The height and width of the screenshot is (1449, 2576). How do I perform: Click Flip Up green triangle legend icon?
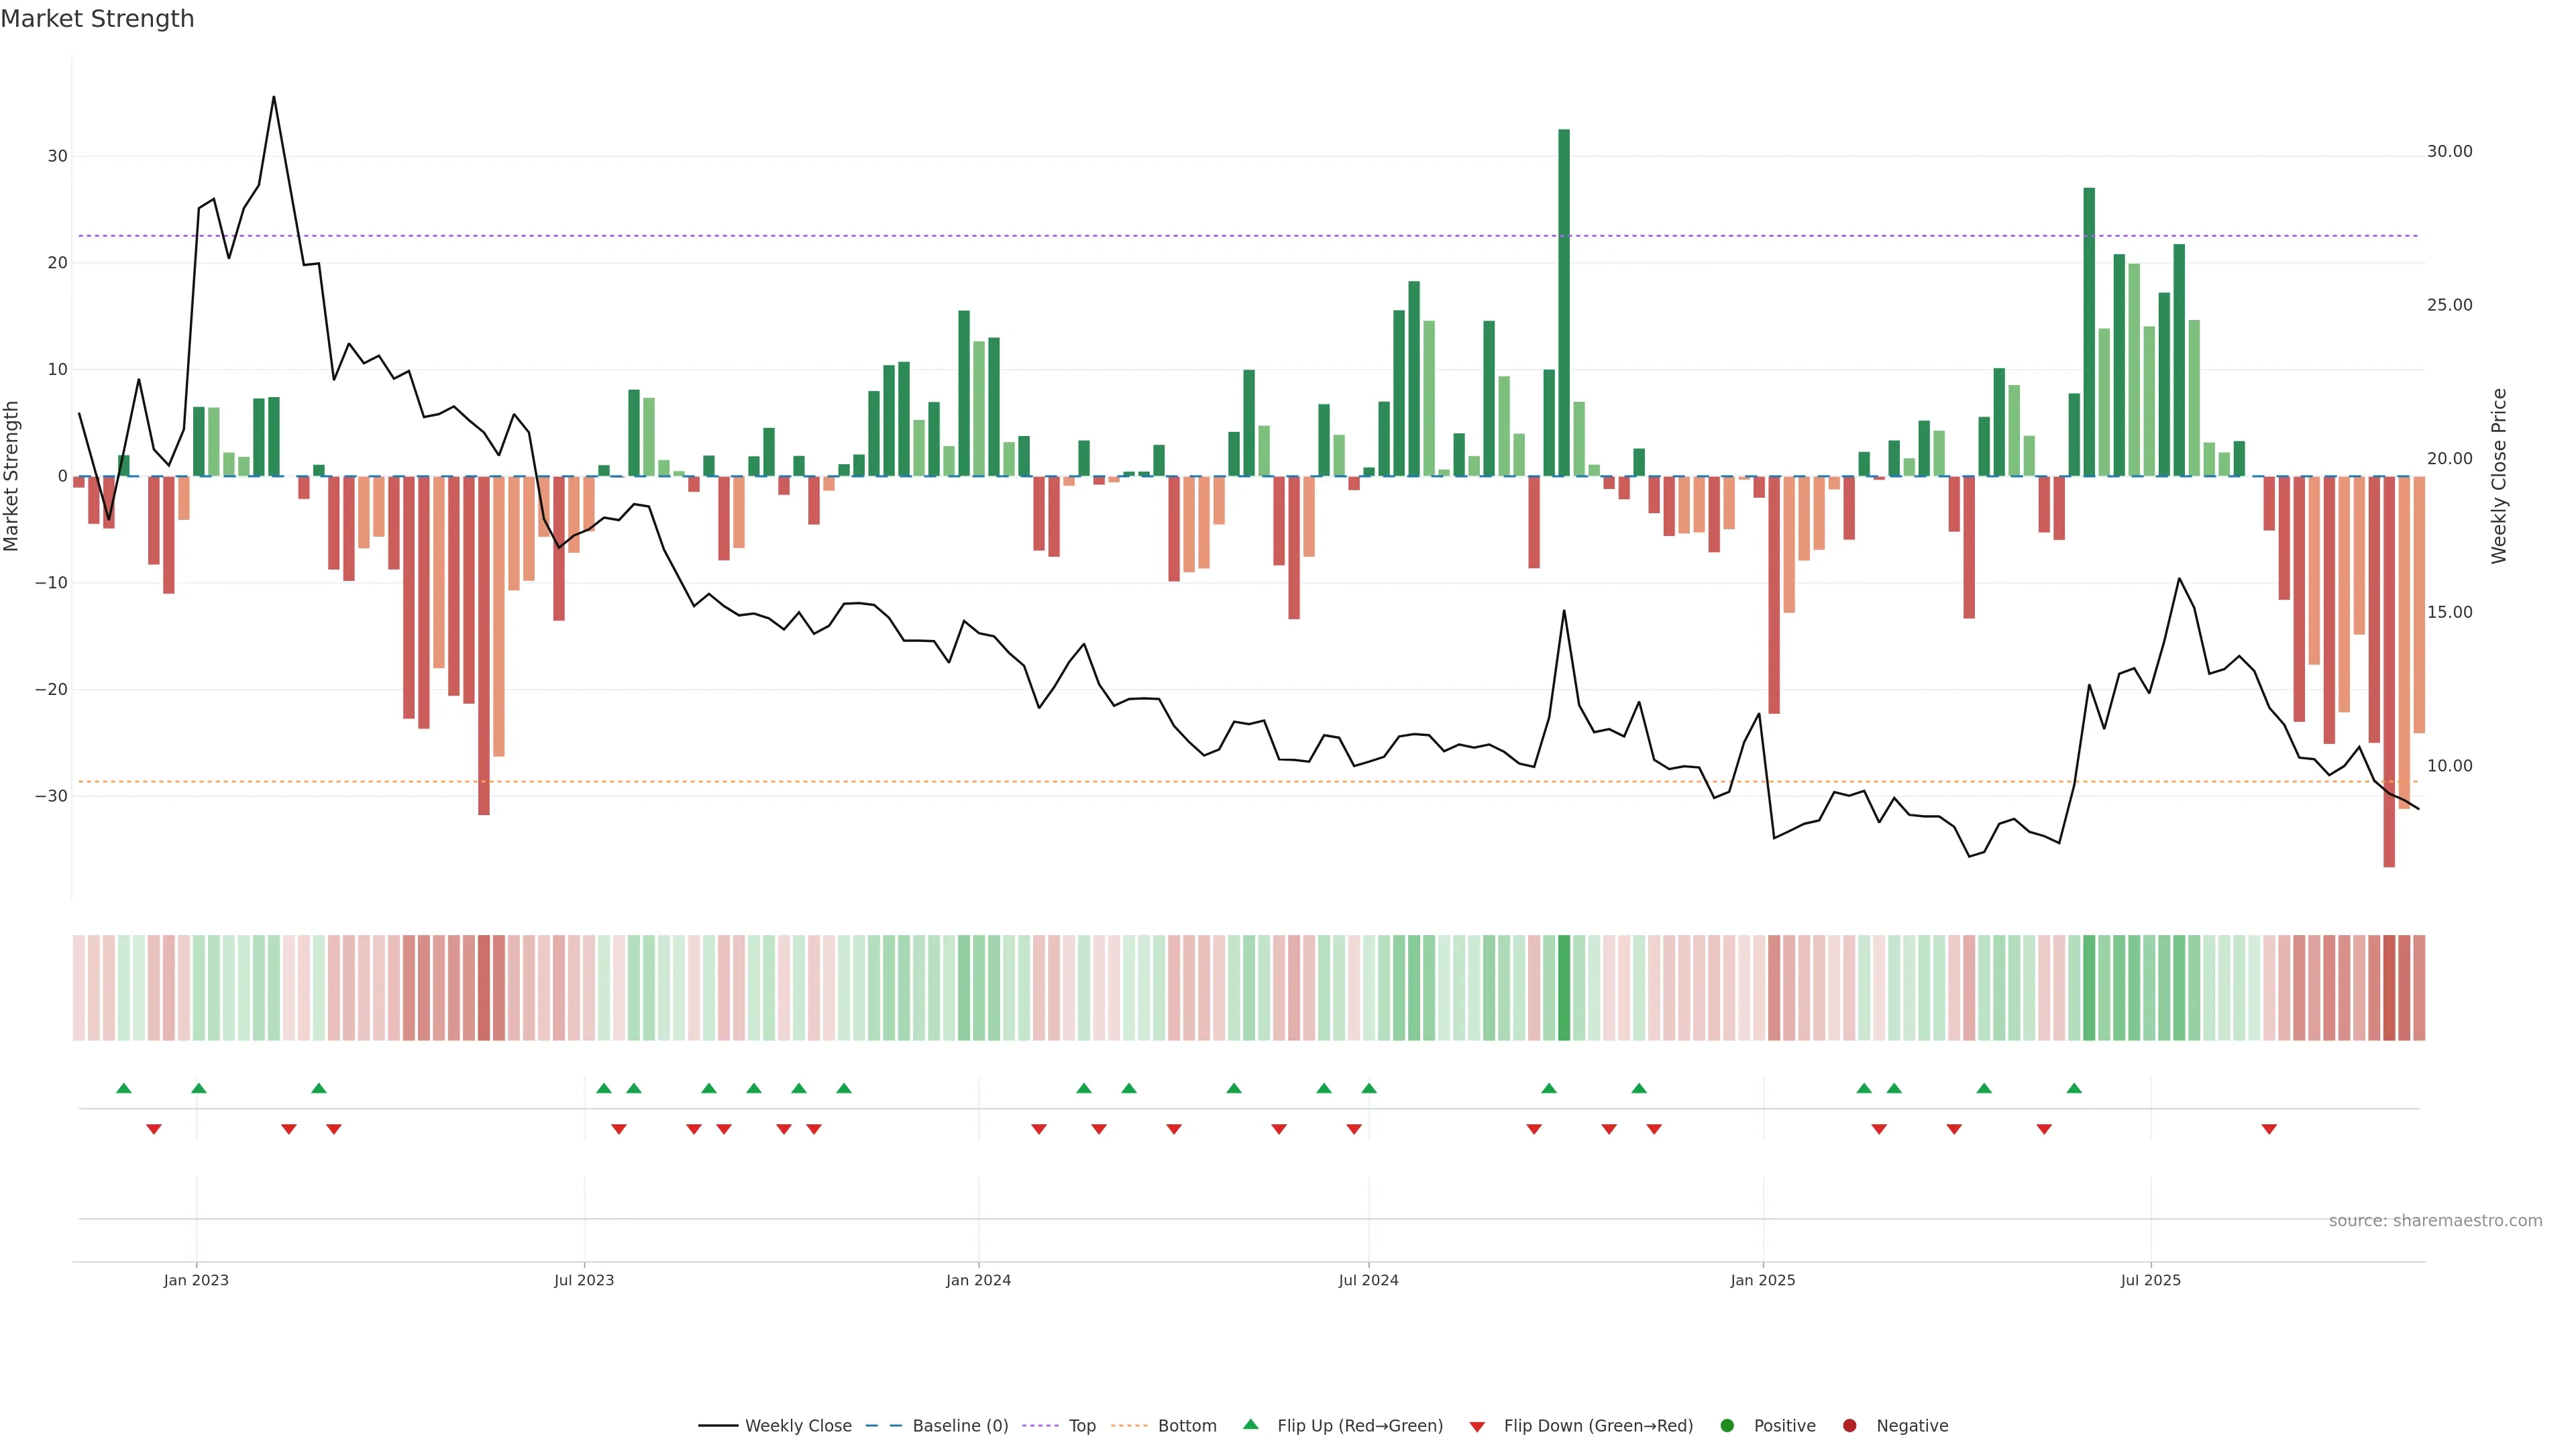click(x=1250, y=1424)
